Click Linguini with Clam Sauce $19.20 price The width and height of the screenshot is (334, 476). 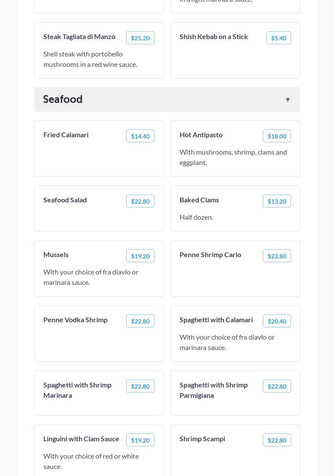140,440
